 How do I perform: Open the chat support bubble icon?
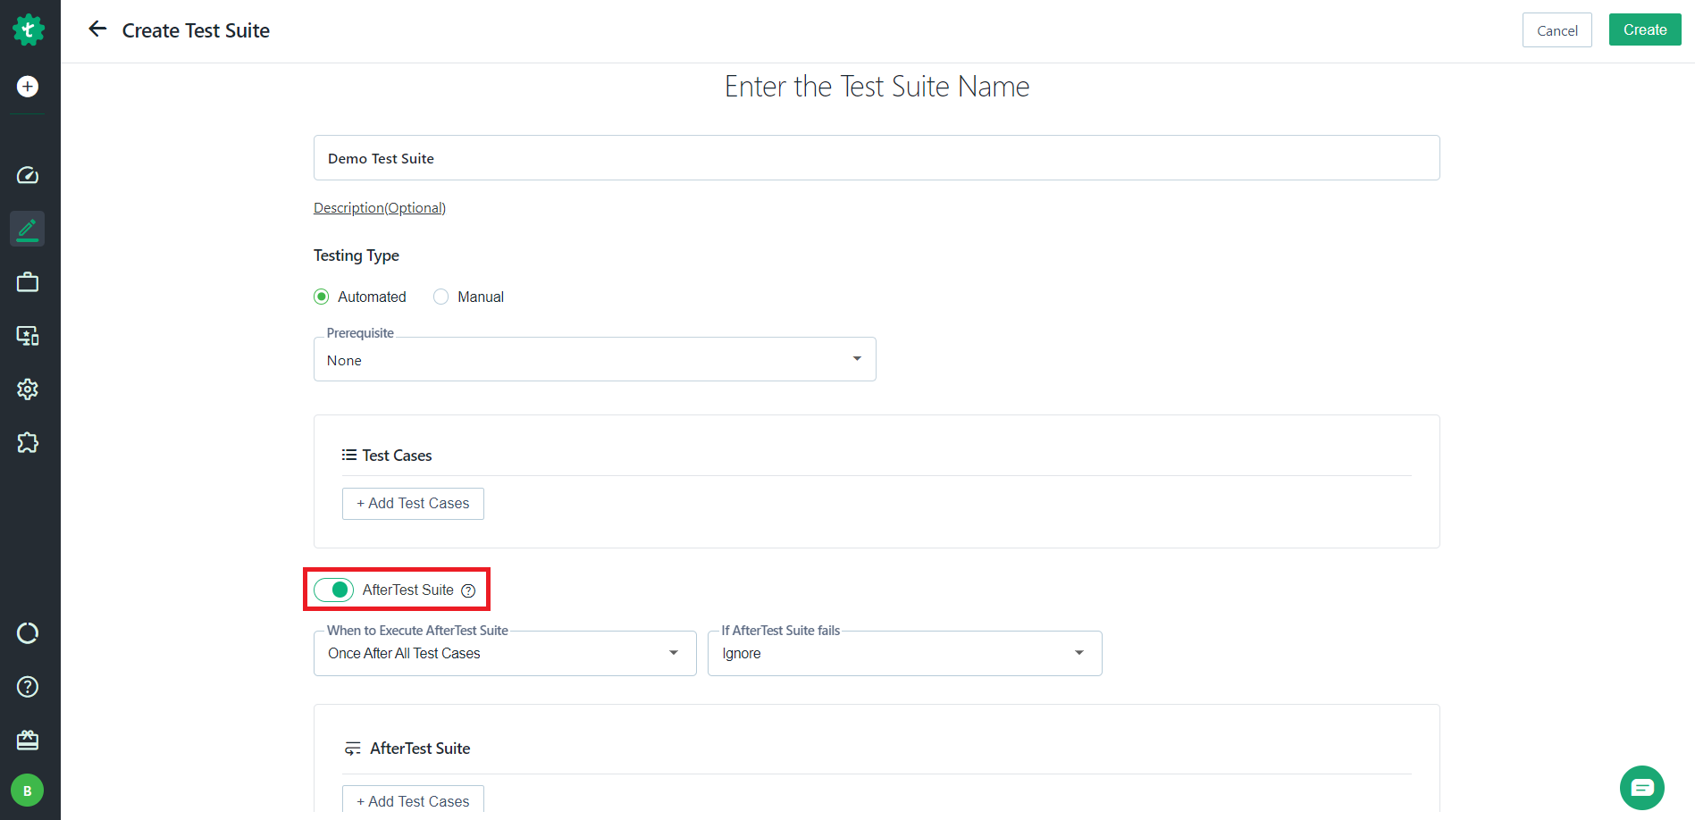[1642, 788]
